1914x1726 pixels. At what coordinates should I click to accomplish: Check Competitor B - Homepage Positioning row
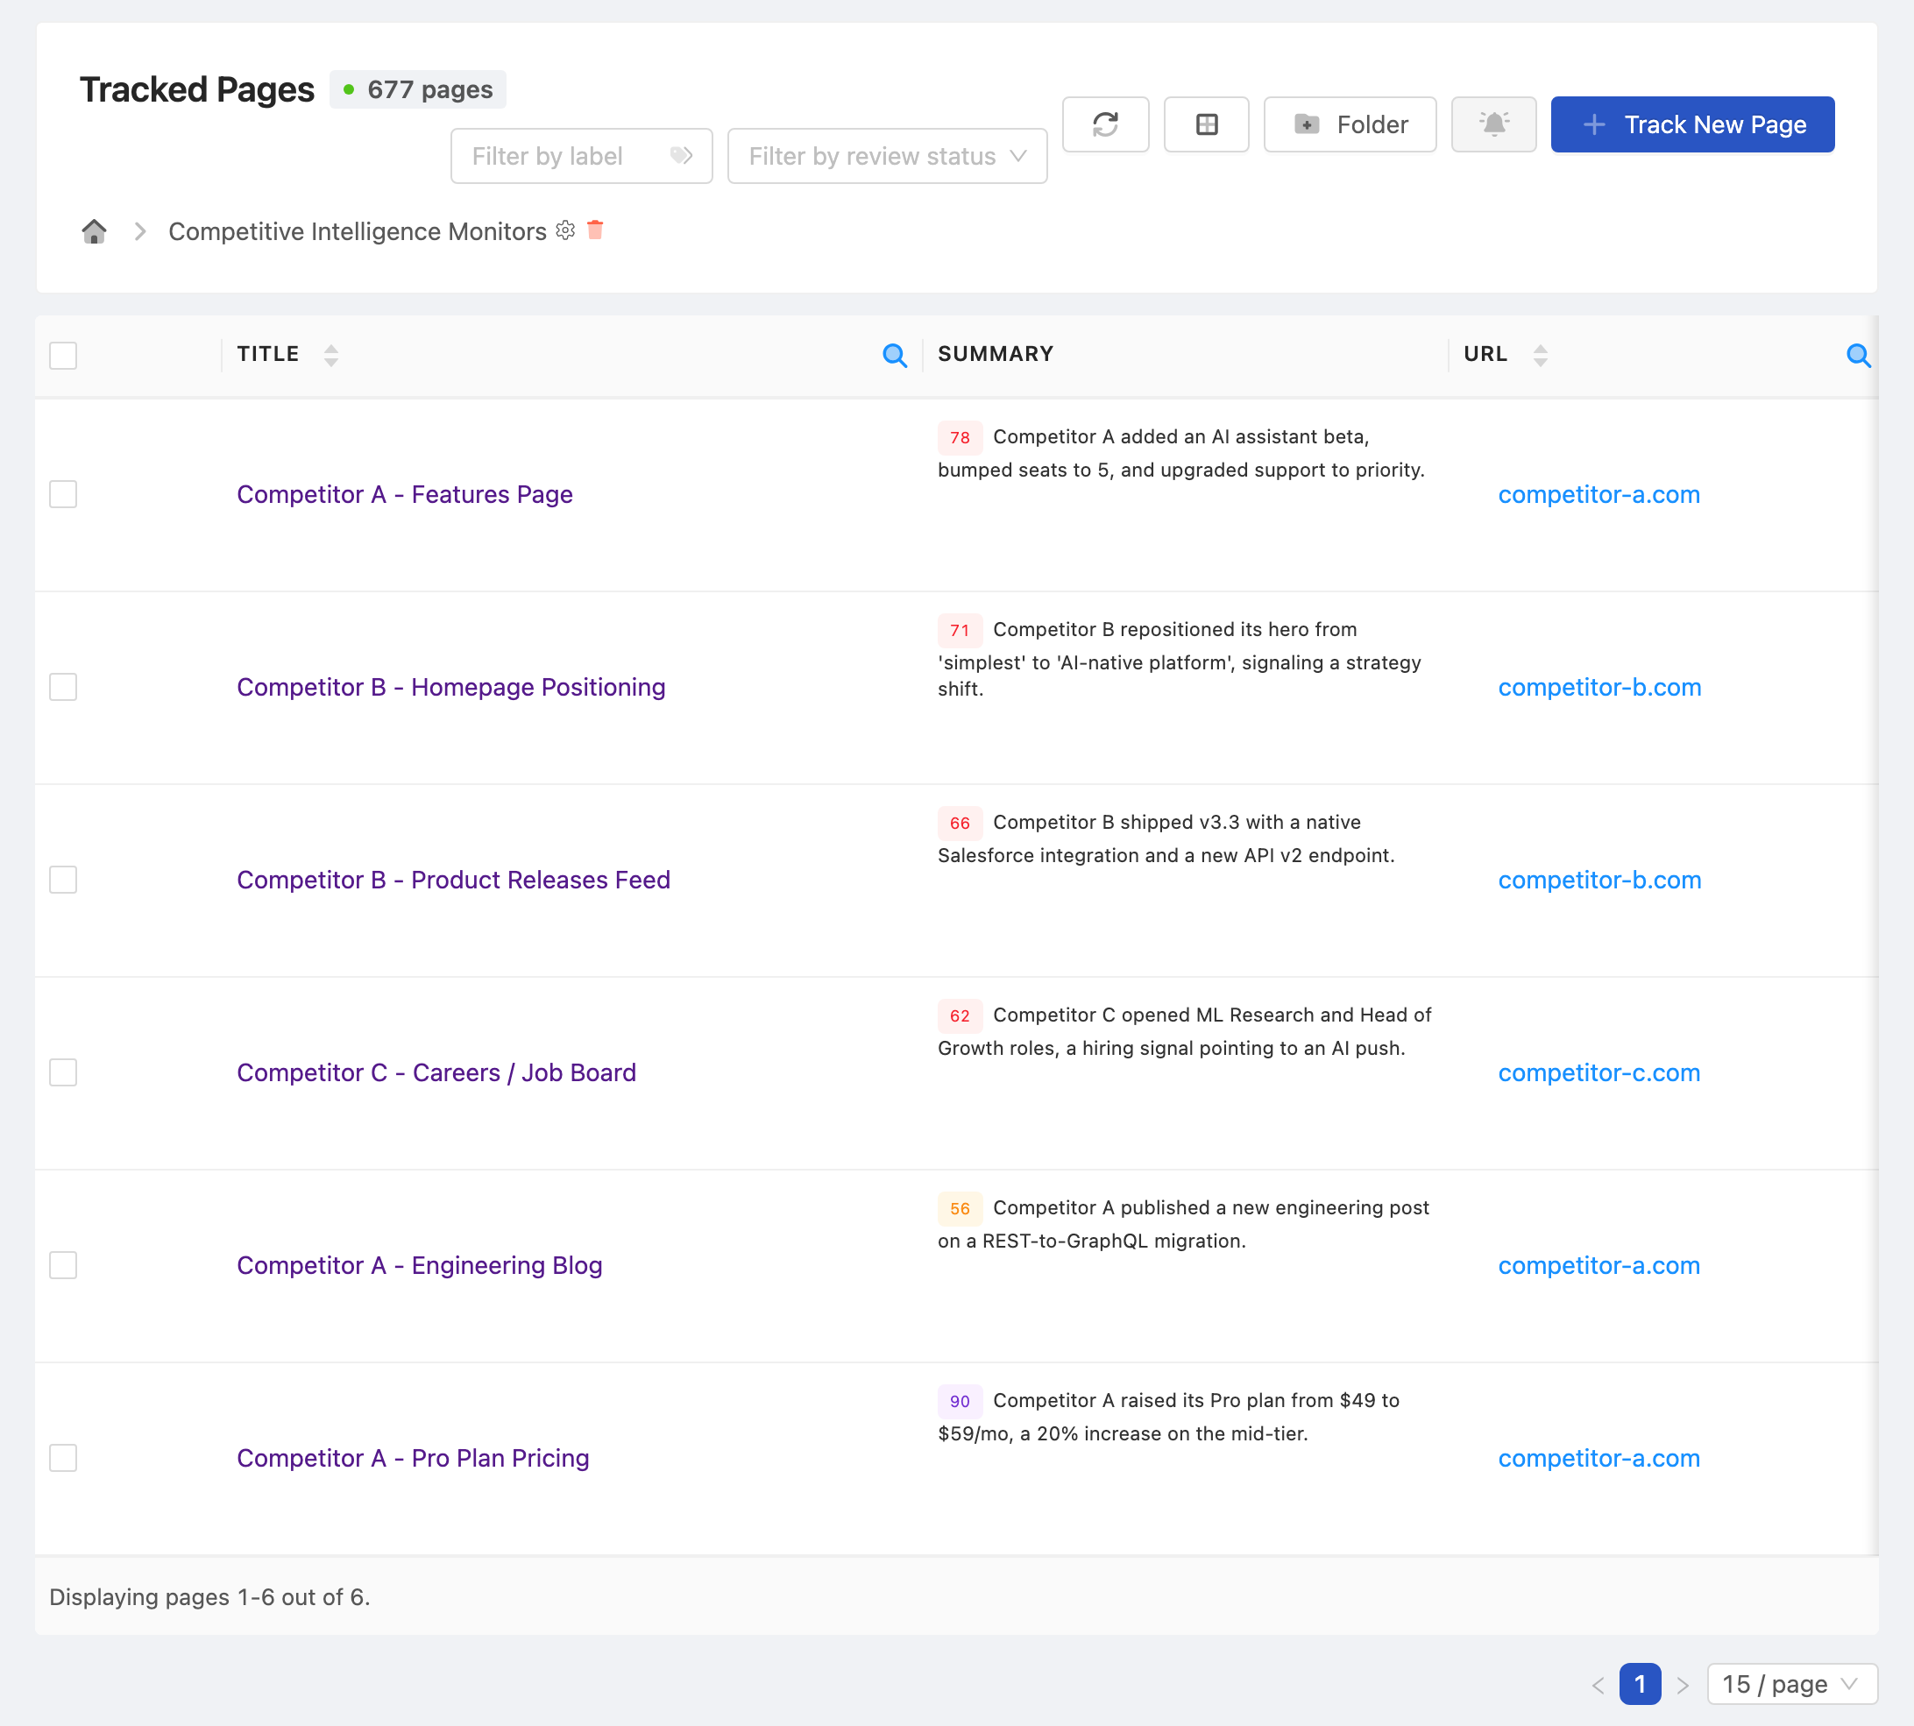tap(62, 687)
